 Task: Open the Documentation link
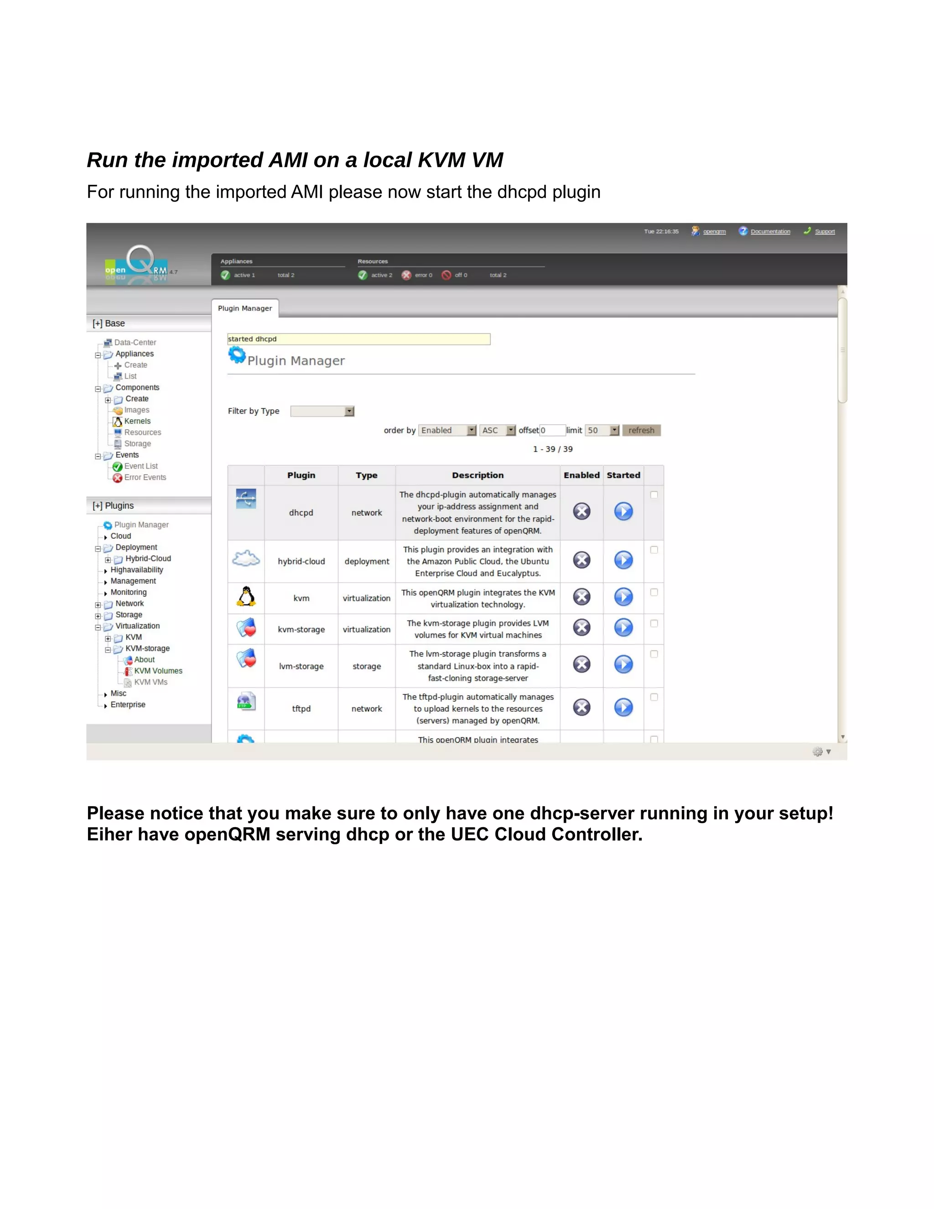(x=770, y=231)
